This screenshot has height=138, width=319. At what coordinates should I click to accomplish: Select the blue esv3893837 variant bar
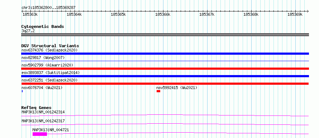coord(165,76)
